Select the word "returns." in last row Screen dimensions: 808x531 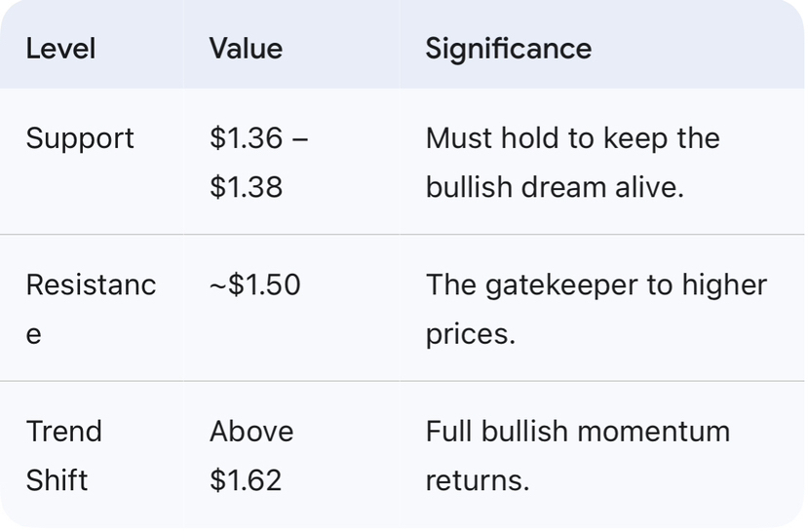pyautogui.click(x=477, y=480)
